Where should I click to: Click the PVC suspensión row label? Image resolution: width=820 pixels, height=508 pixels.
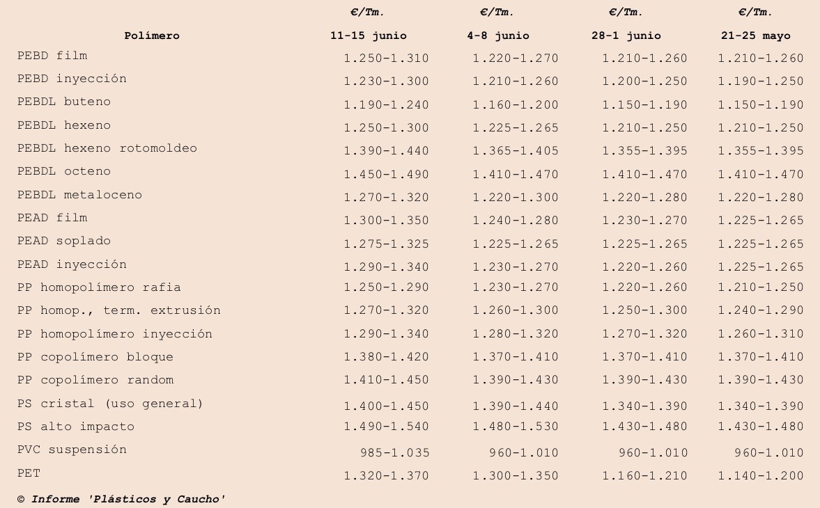72,450
